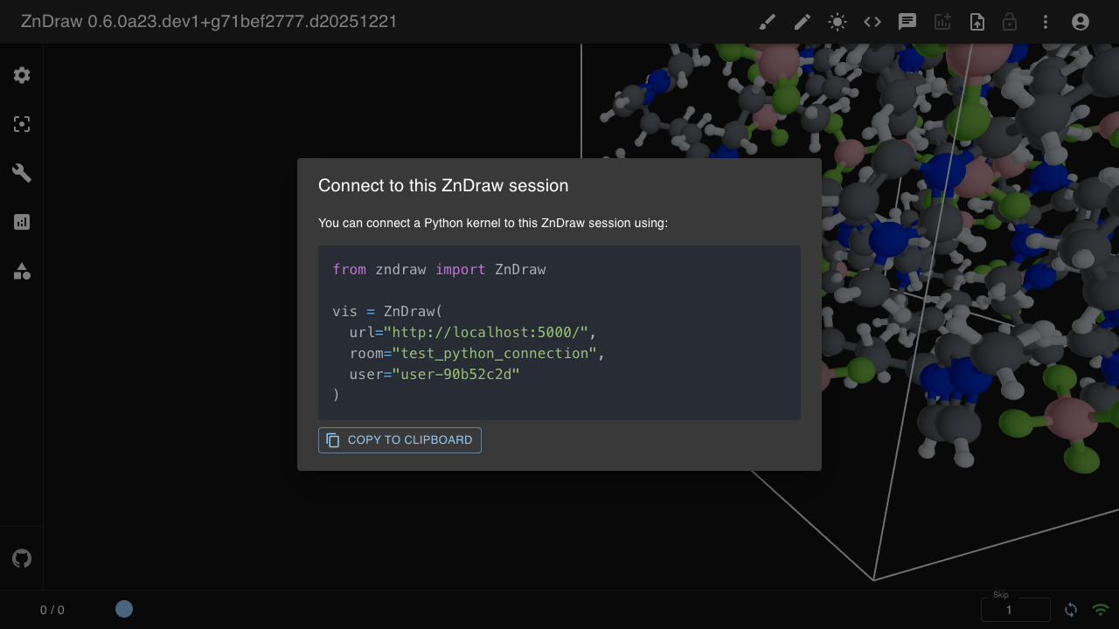
Task: Open the analysis chart sidebar icon
Action: (x=22, y=222)
